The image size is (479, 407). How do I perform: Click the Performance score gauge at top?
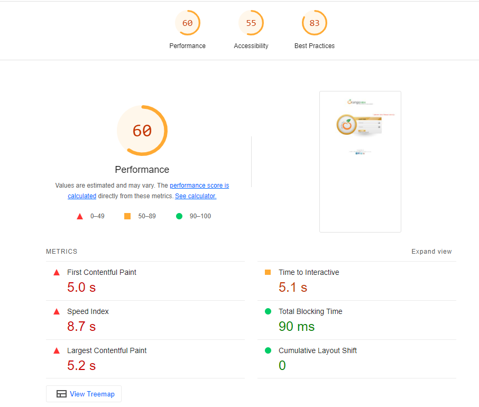187,23
